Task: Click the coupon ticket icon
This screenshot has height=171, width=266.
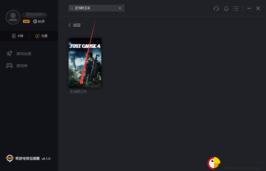Action: 14,36
